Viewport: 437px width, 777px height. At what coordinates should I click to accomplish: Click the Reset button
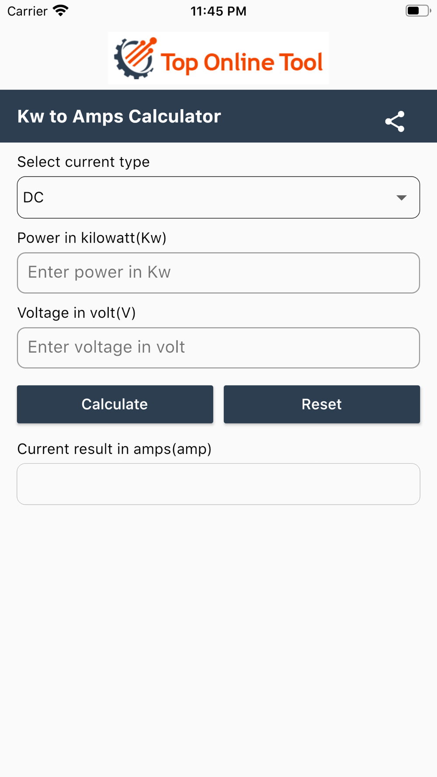(x=322, y=404)
